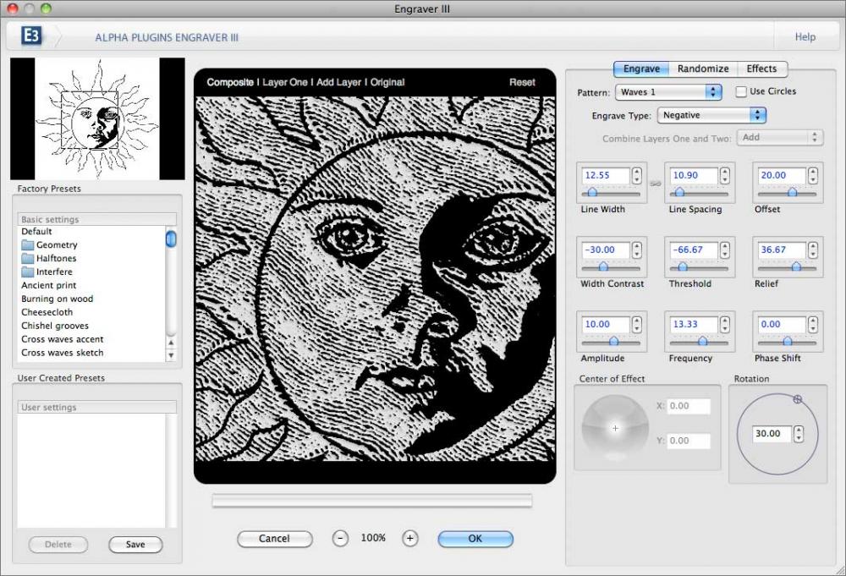Select the Ancient print preset
The width and height of the screenshot is (846, 576).
click(x=48, y=285)
